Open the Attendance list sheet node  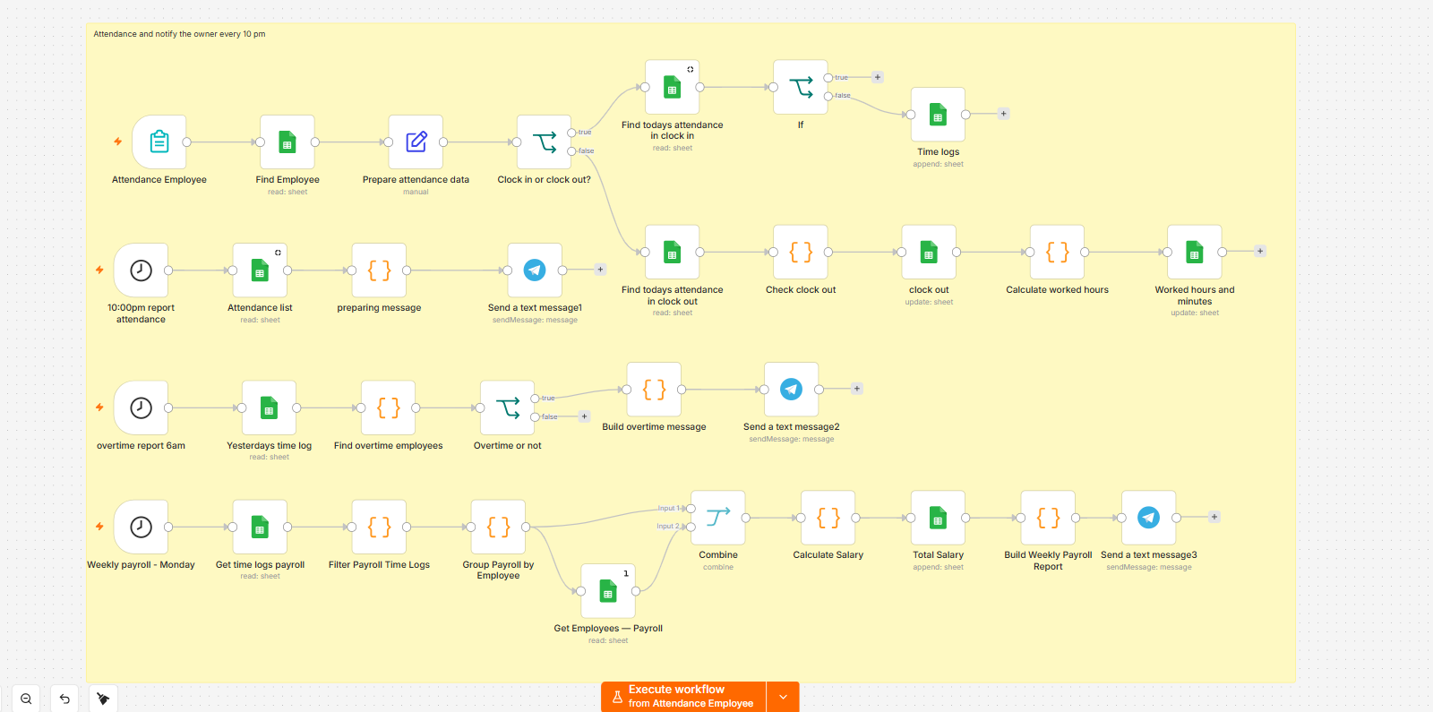260,270
